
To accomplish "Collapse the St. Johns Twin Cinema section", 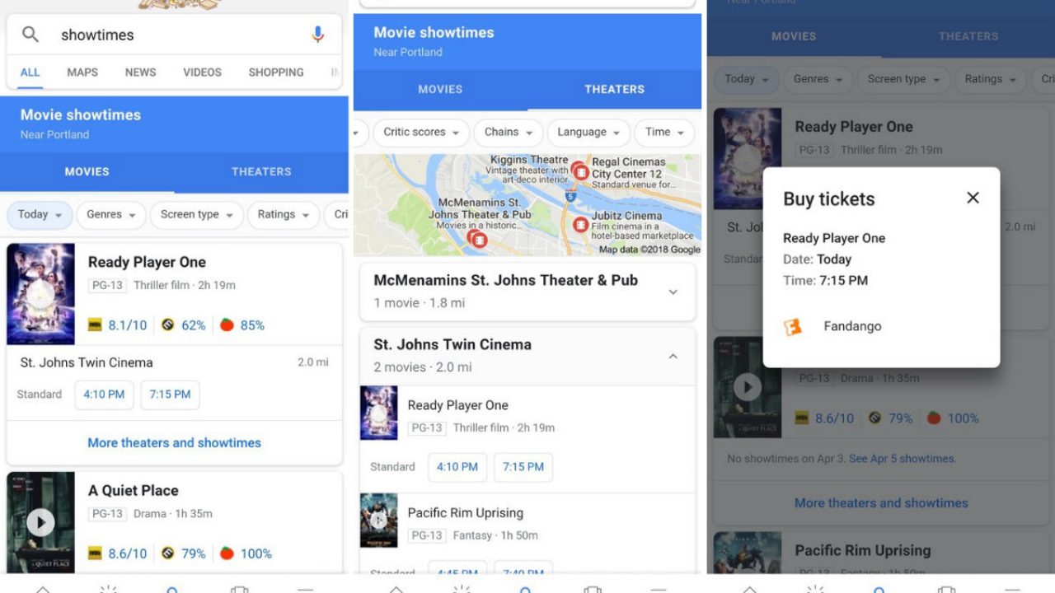I will point(673,356).
